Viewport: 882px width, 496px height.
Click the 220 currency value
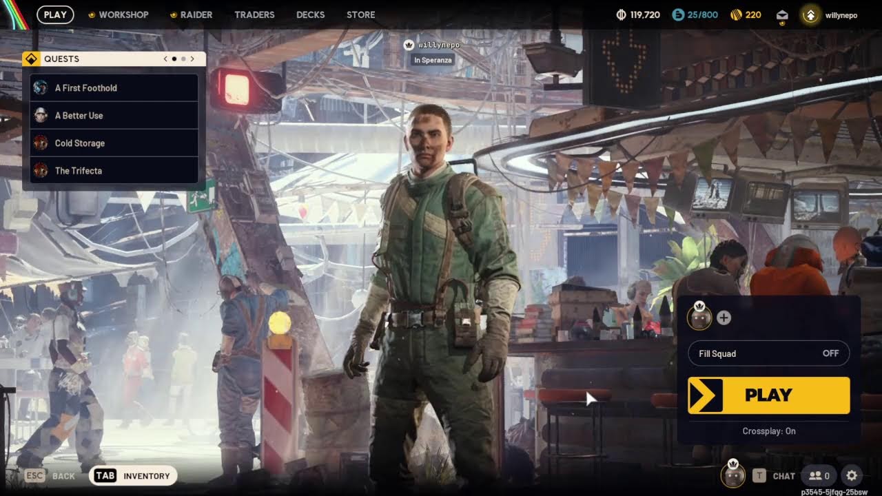pyautogui.click(x=753, y=14)
